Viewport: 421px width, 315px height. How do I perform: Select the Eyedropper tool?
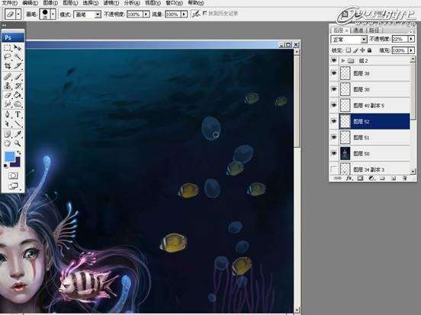point(18,134)
